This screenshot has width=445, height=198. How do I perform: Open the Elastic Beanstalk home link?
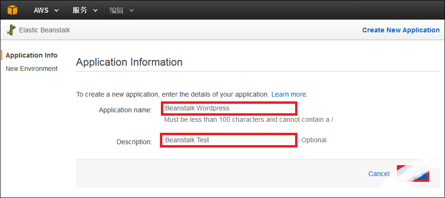click(x=44, y=30)
